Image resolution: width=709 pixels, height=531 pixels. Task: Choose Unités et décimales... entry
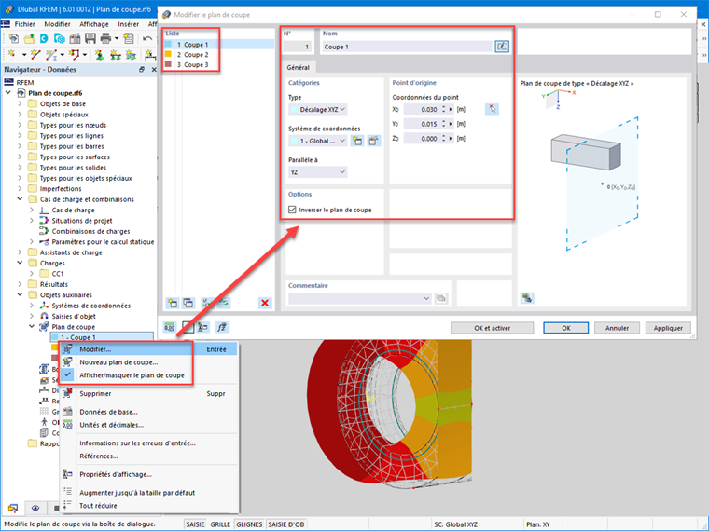(148, 425)
